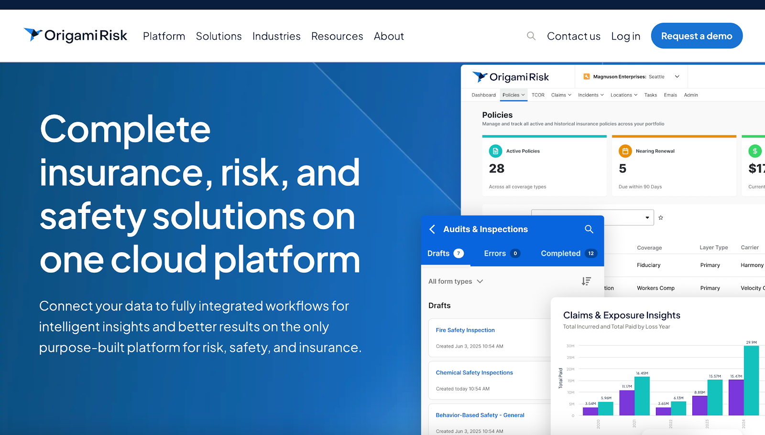765x435 pixels.
Task: Open the About menu
Action: click(389, 36)
